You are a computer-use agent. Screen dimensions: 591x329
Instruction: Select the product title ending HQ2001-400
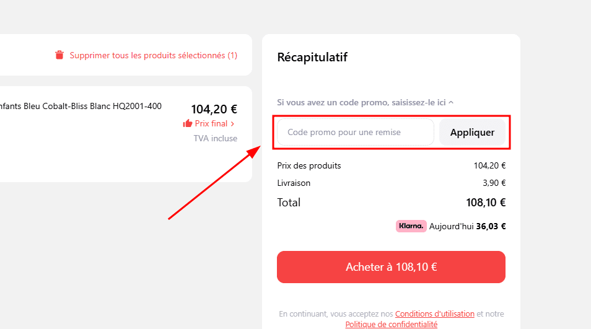(81, 106)
